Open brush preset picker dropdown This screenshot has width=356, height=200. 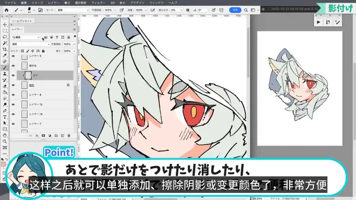point(34,10)
